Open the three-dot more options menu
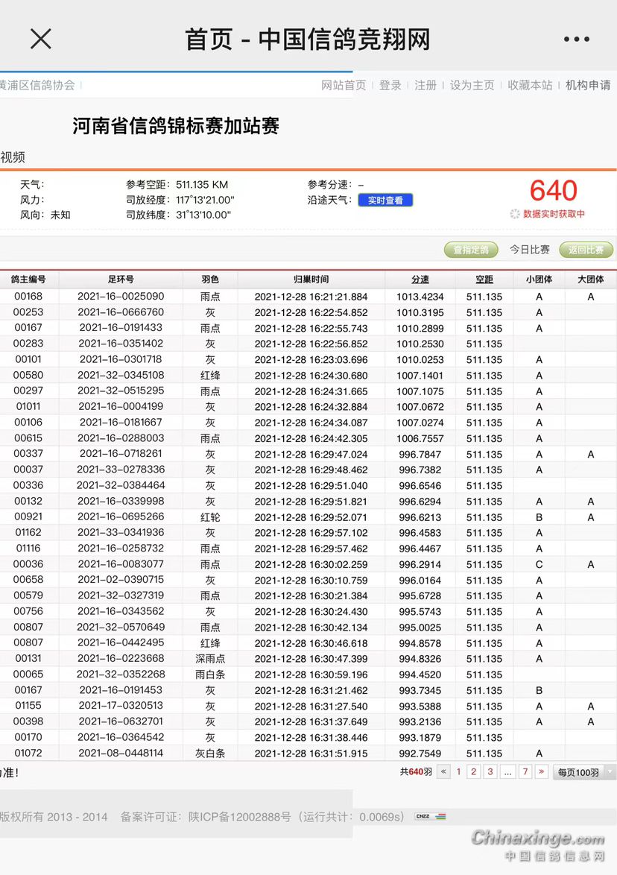 [576, 40]
